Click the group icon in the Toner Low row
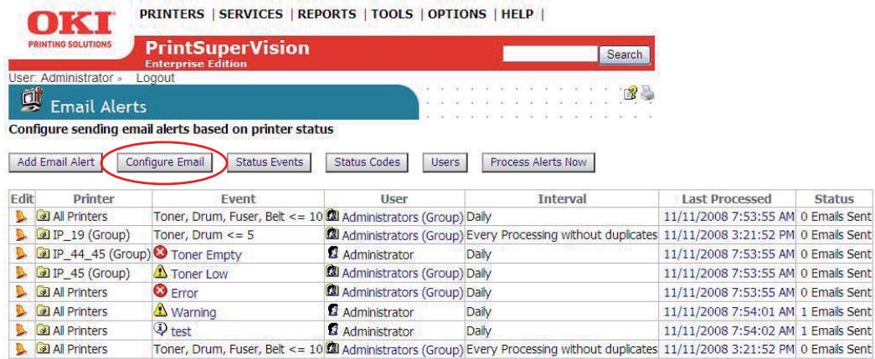The image size is (875, 359). point(333,273)
